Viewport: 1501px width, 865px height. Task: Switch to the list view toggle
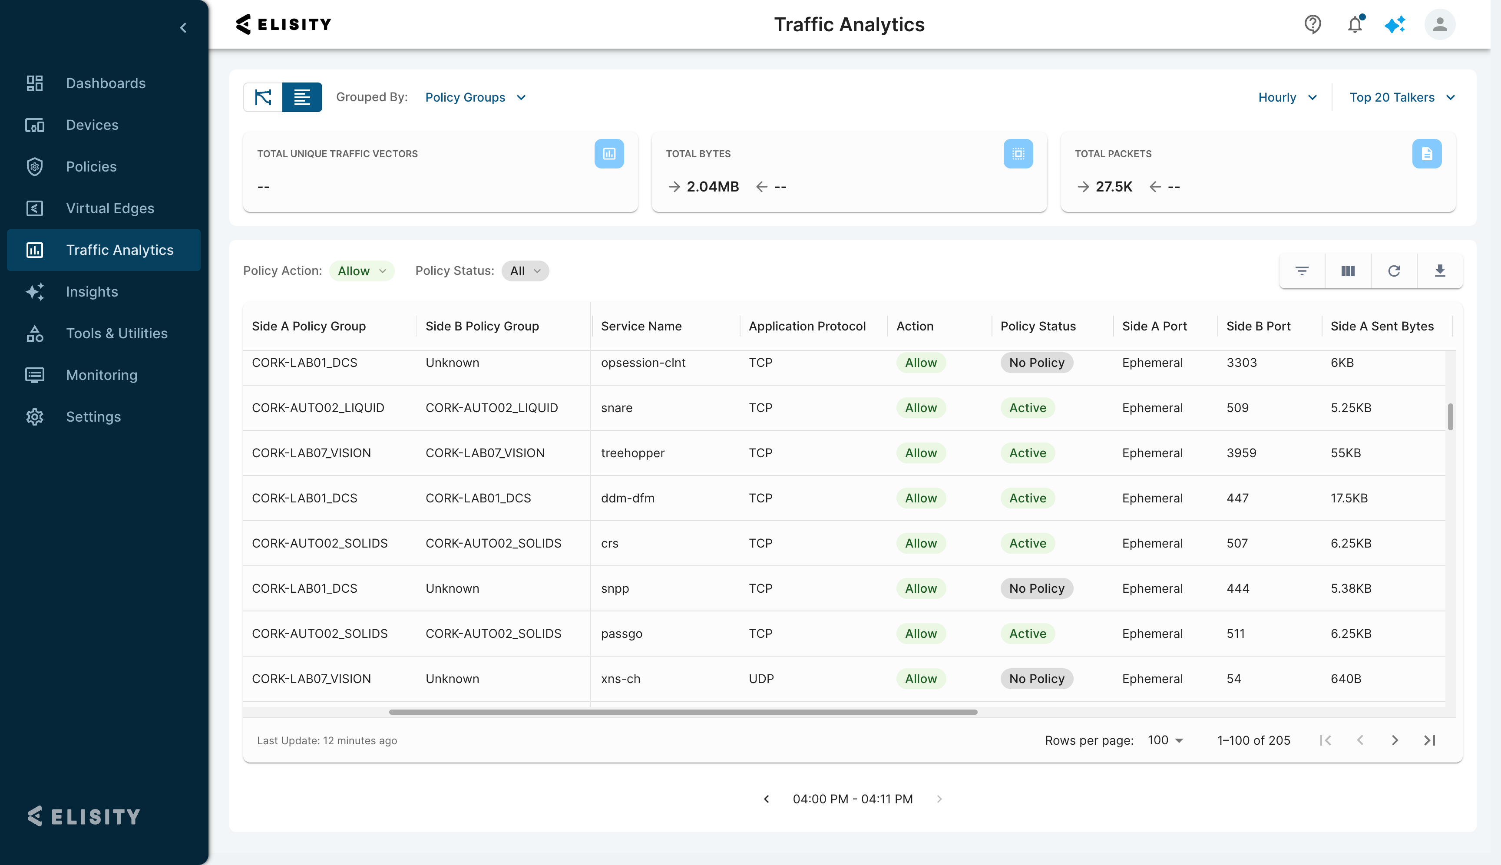tap(302, 97)
